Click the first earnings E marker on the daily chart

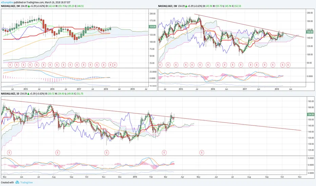point(9,153)
